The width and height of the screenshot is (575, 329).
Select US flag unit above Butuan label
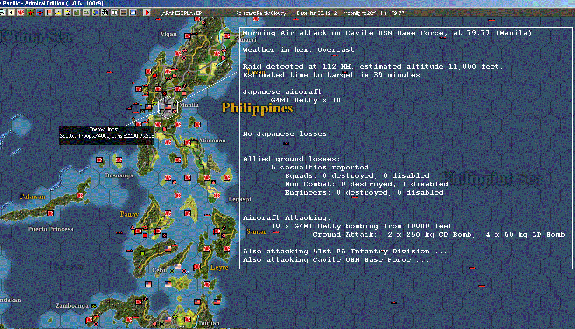pos(197,302)
